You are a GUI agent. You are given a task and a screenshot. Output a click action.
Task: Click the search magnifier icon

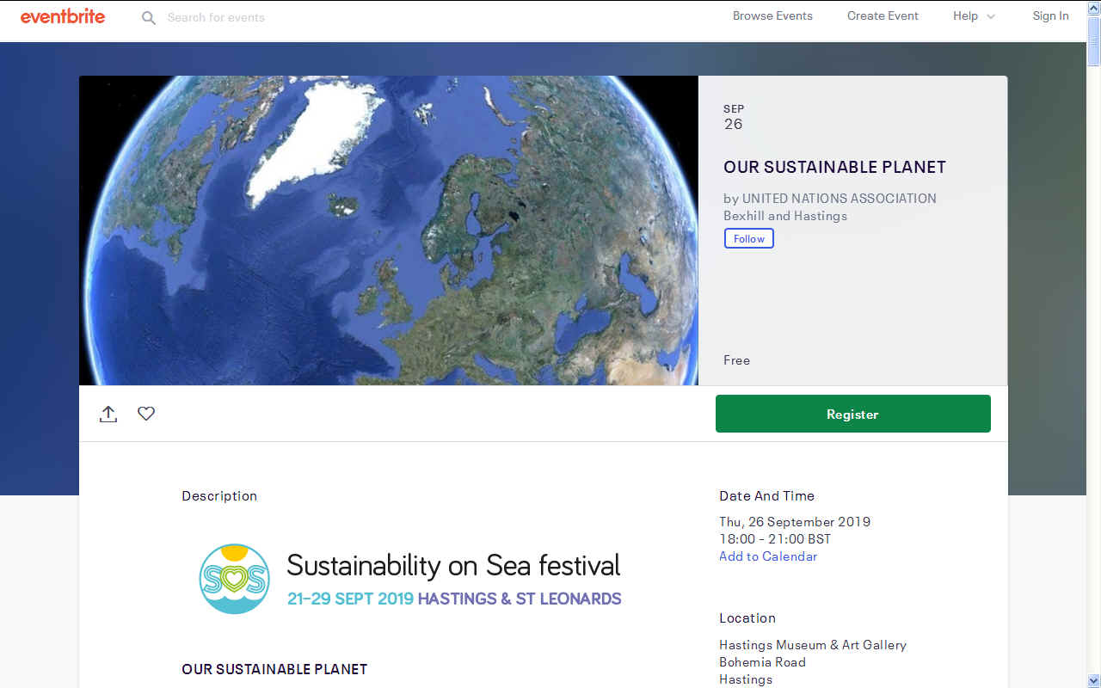[x=149, y=17]
